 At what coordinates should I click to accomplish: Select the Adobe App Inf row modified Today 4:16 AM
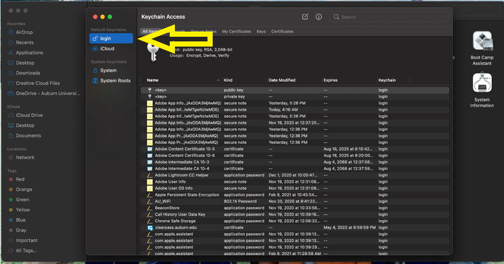coord(295,110)
